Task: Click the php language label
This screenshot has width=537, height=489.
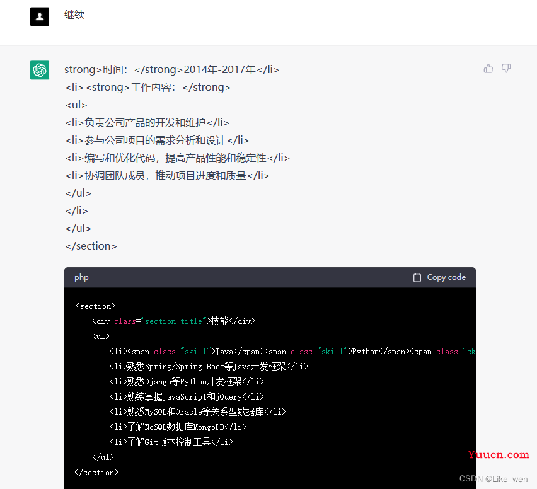Action: point(81,277)
